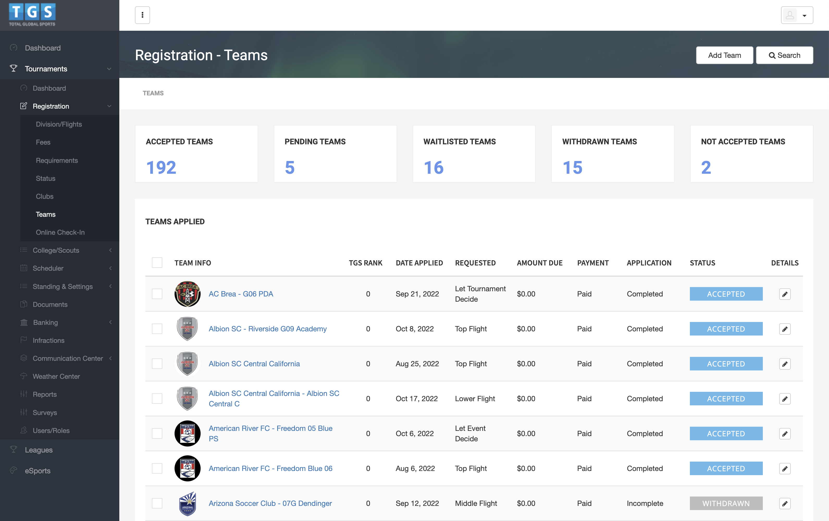Check the box for Albion SC Central California
Image resolution: width=829 pixels, height=521 pixels.
pos(157,364)
